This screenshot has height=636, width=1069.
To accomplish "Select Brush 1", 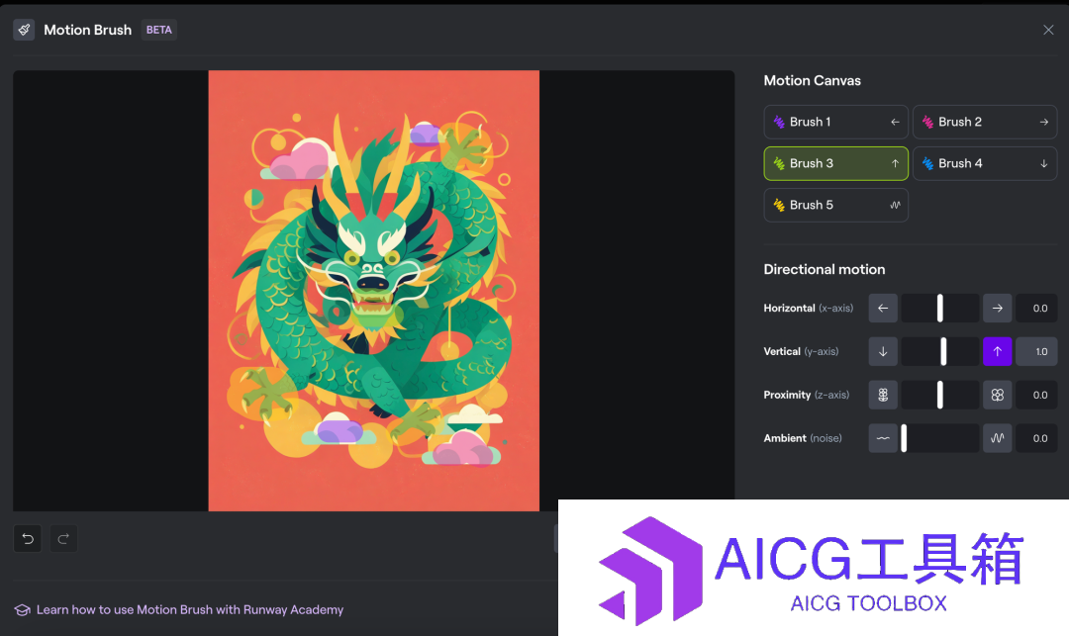I will click(835, 122).
